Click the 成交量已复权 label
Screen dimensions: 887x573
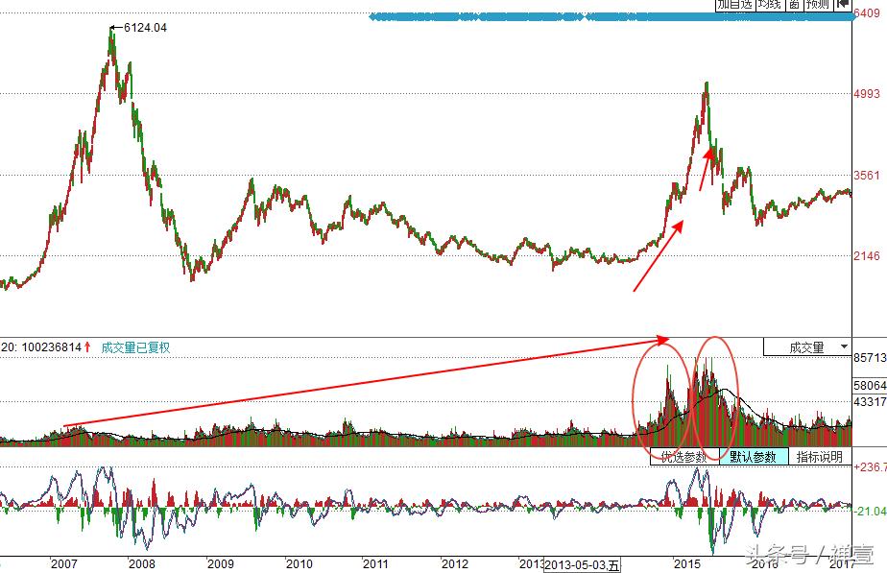coord(135,347)
